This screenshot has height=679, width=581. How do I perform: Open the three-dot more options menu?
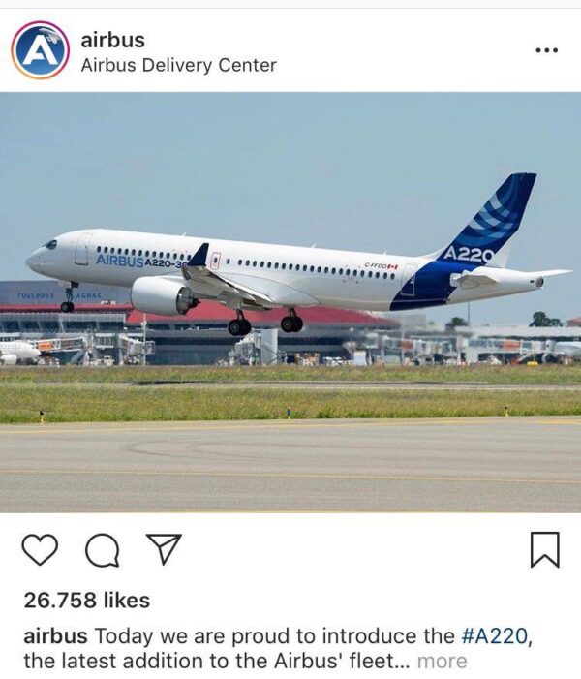[x=547, y=50]
